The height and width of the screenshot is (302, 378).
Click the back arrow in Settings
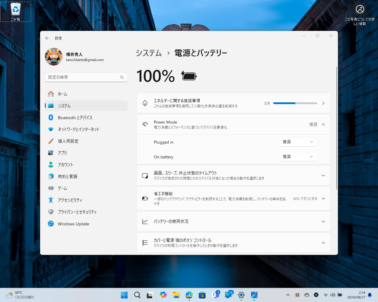[47, 38]
